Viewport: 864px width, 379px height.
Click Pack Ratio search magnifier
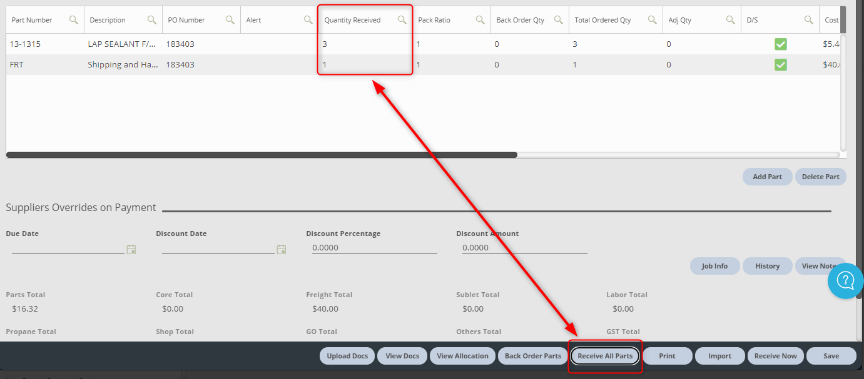pos(480,20)
